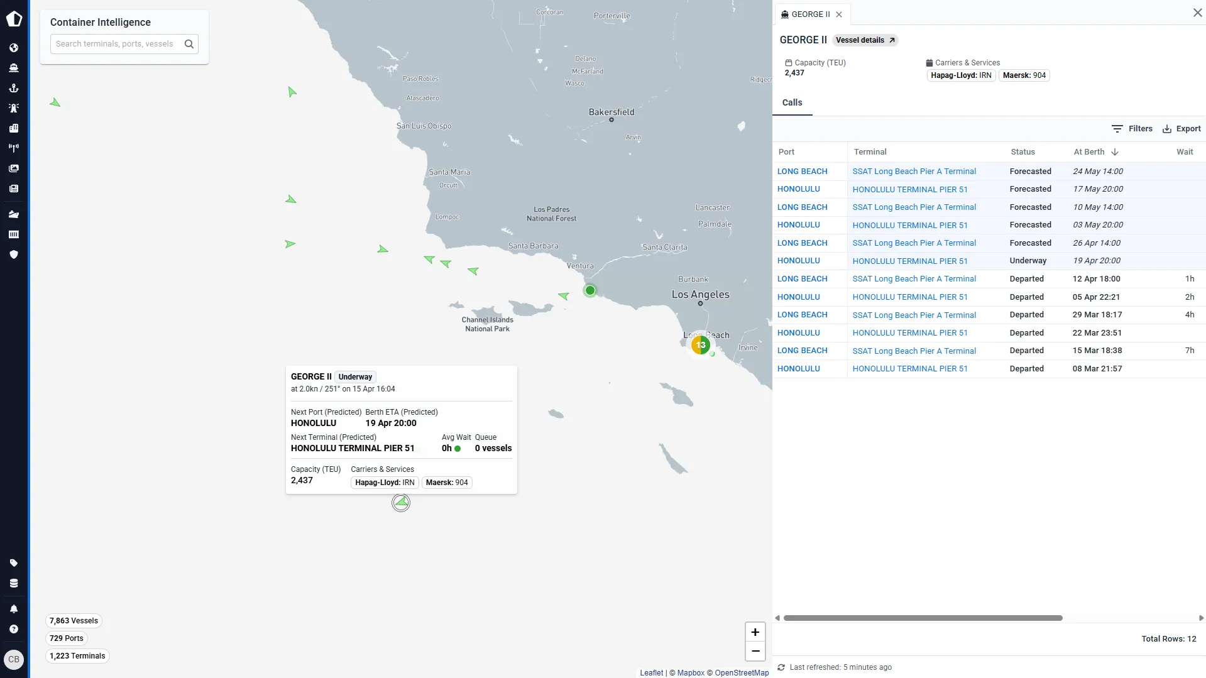Open the CB user avatar
1206x678 pixels.
pos(14,660)
